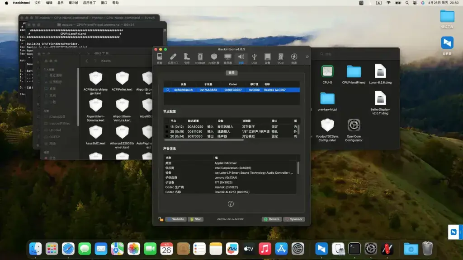Viewport: 463px width, 260px height.
Task: Open Safari from the Dock
Action: (68, 249)
